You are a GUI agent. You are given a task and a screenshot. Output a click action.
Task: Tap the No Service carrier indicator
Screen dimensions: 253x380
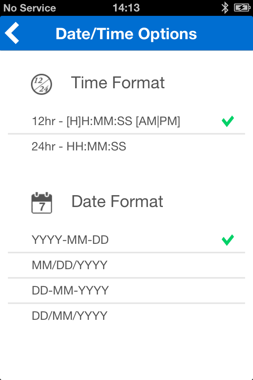click(x=30, y=8)
